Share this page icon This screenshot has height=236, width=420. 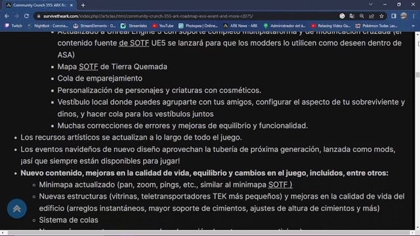point(371,16)
